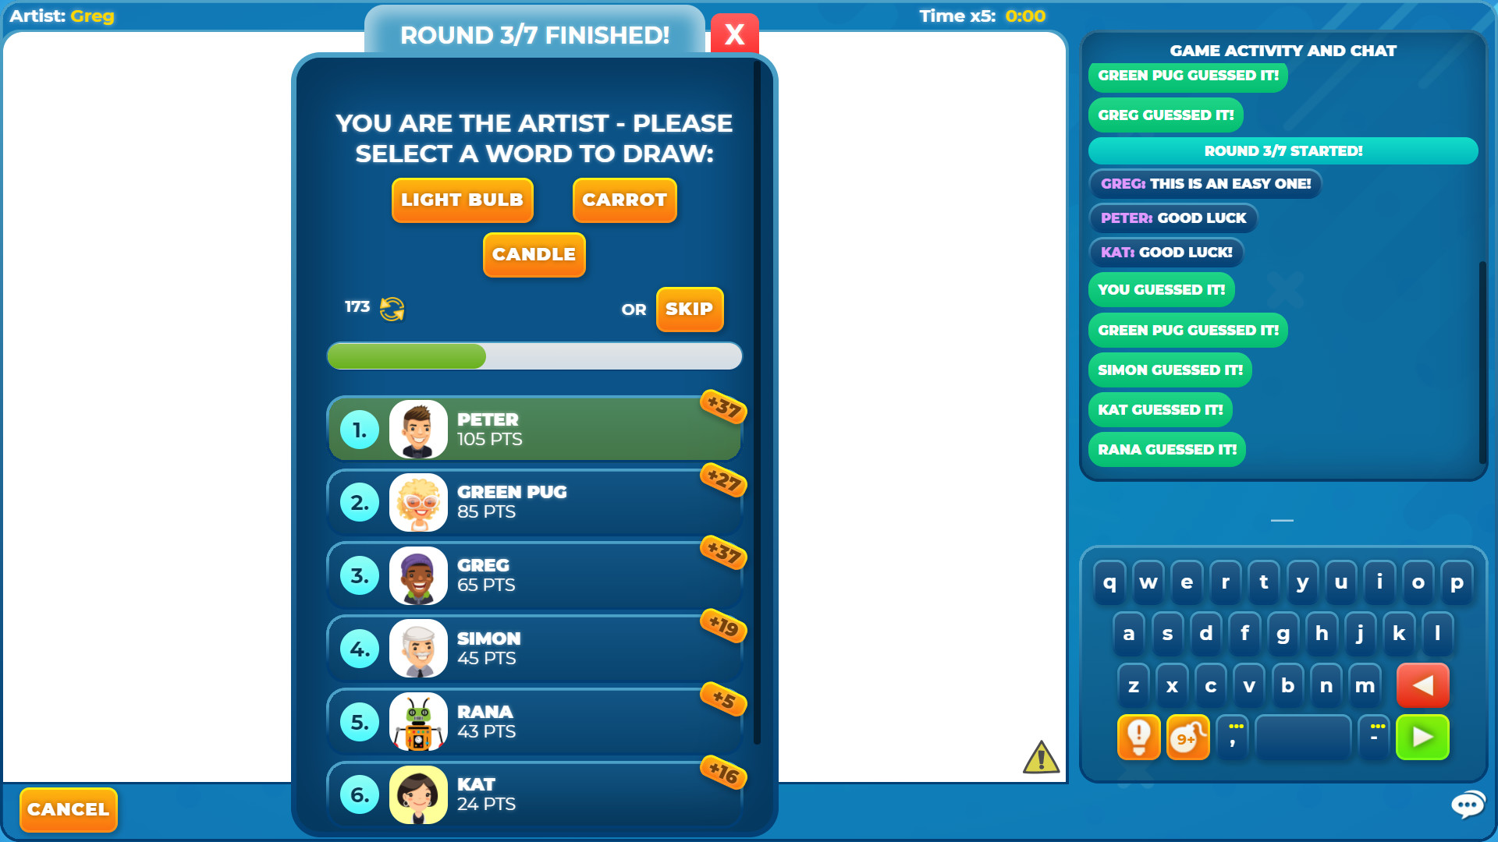Click the SKIP button to pass
This screenshot has height=842, width=1498.
point(691,309)
